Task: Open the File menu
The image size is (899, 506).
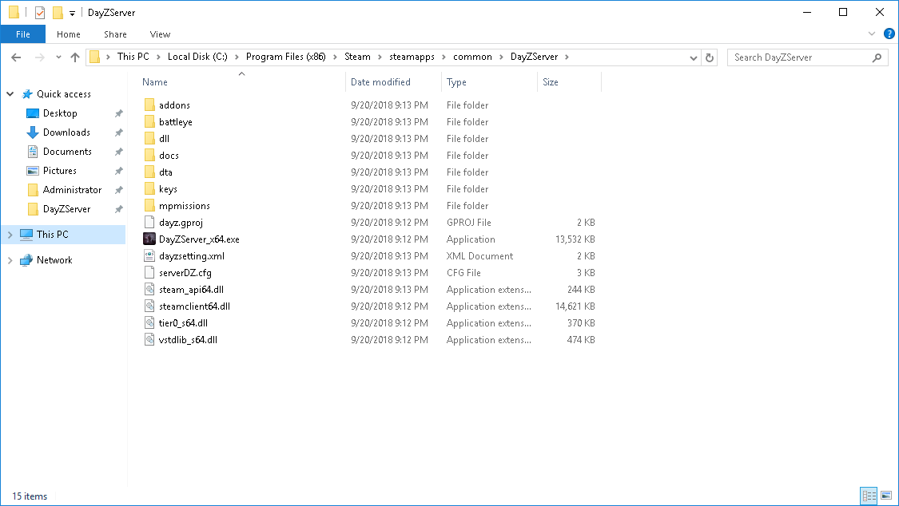Action: pos(23,34)
